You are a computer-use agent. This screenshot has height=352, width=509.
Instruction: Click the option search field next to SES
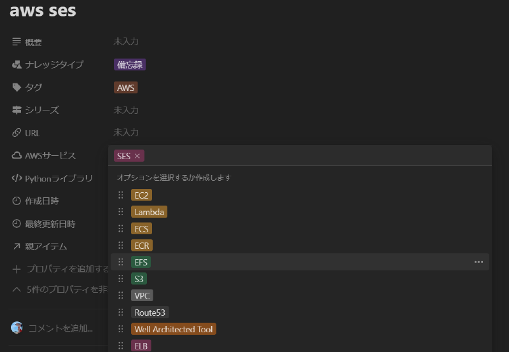coord(316,156)
